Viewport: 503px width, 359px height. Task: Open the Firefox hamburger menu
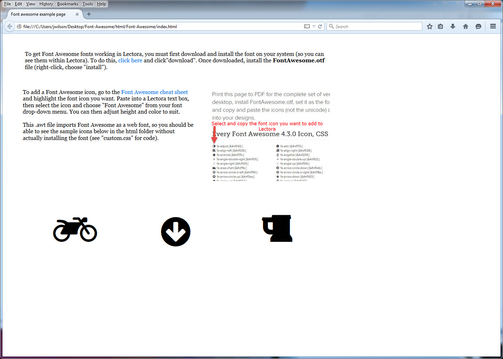click(x=493, y=26)
